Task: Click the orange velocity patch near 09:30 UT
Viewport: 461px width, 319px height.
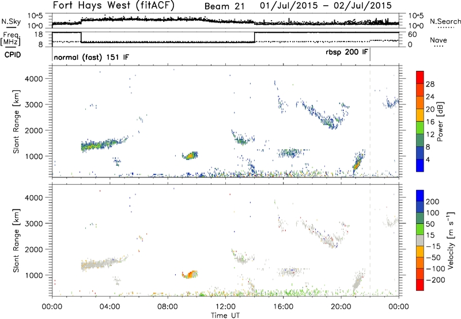Action: (190, 274)
